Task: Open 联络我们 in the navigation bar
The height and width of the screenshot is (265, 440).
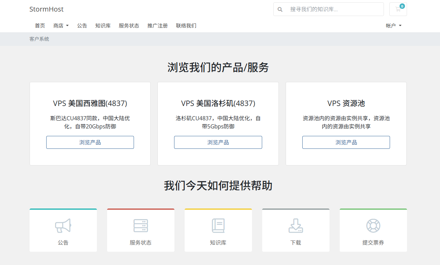Action: click(186, 25)
